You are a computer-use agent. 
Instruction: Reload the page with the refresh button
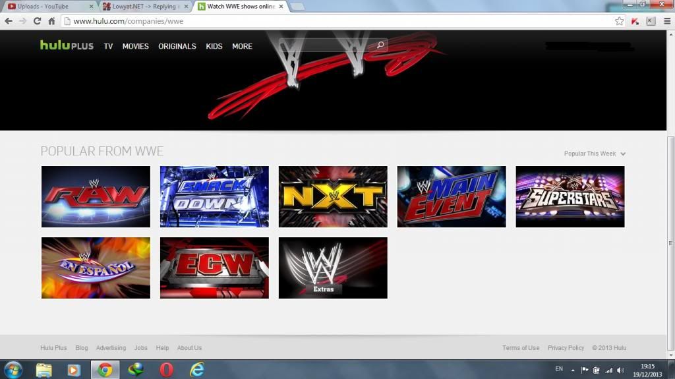(38, 21)
